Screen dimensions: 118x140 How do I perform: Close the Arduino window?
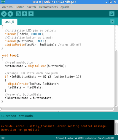[115, 2]
